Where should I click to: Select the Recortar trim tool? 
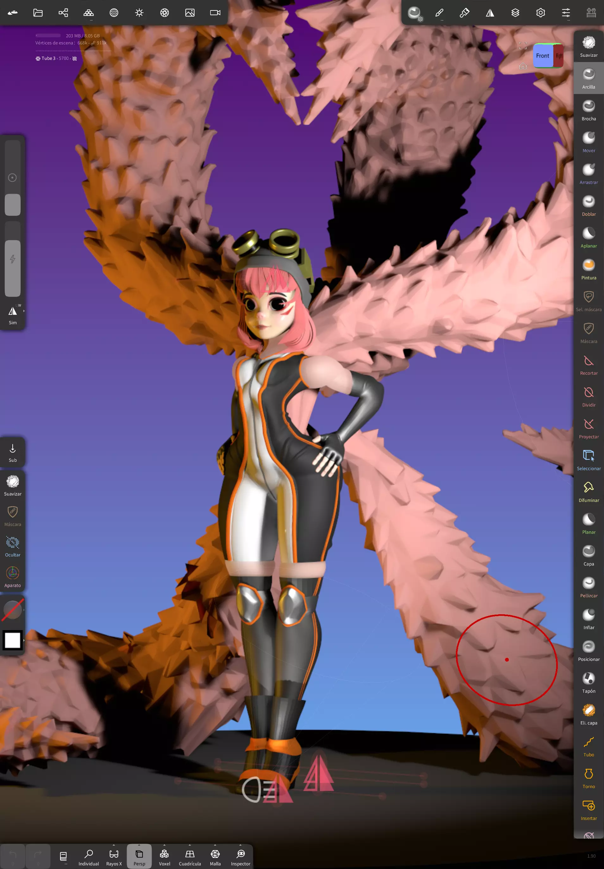(x=588, y=364)
